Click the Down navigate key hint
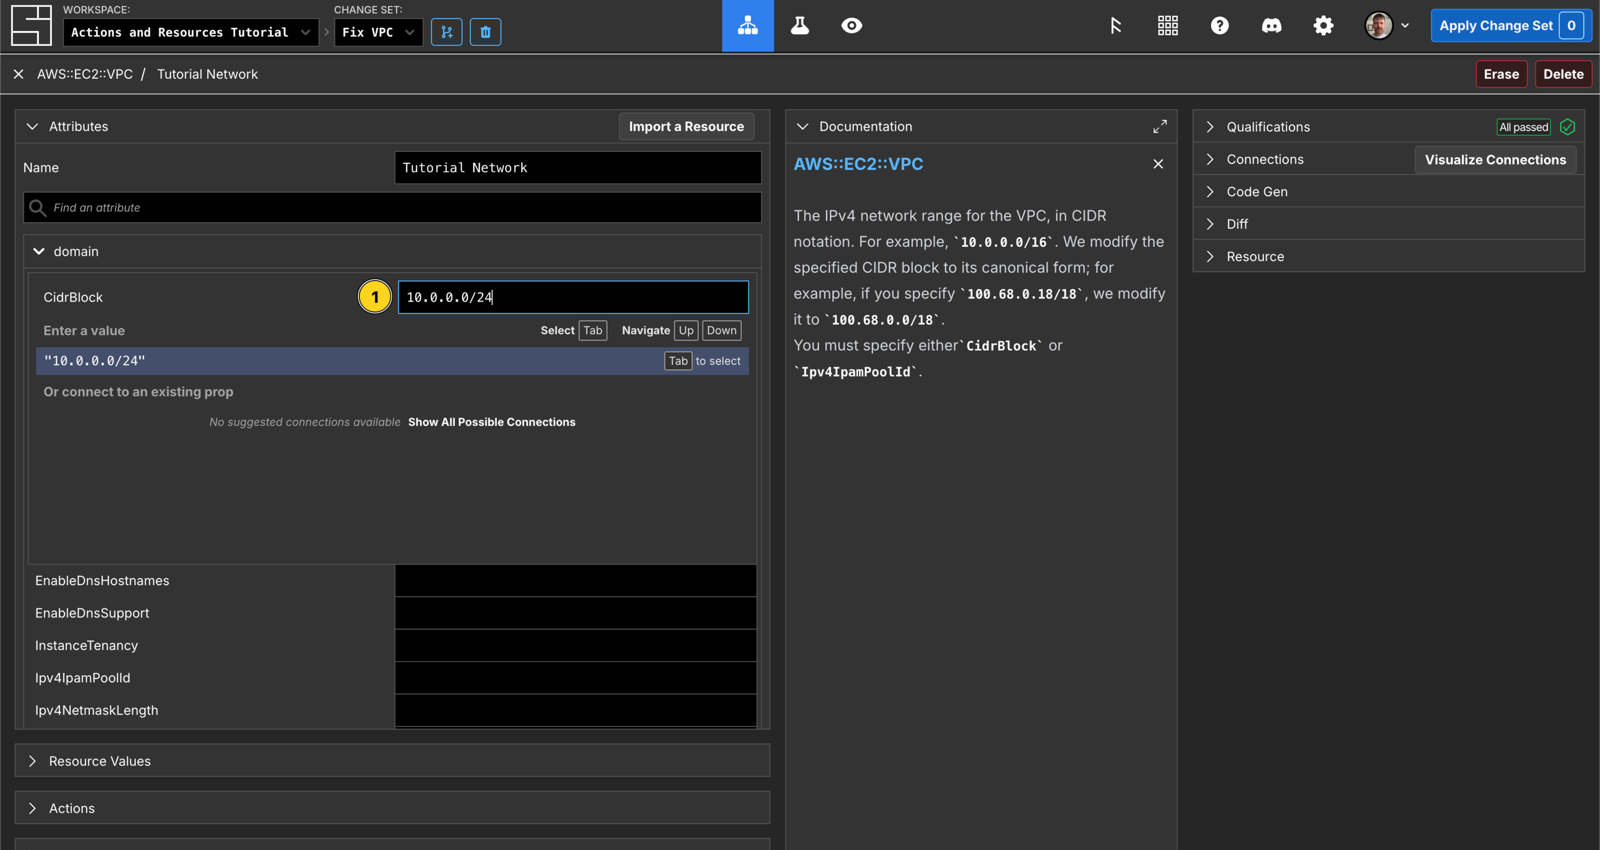1600x850 pixels. (721, 331)
